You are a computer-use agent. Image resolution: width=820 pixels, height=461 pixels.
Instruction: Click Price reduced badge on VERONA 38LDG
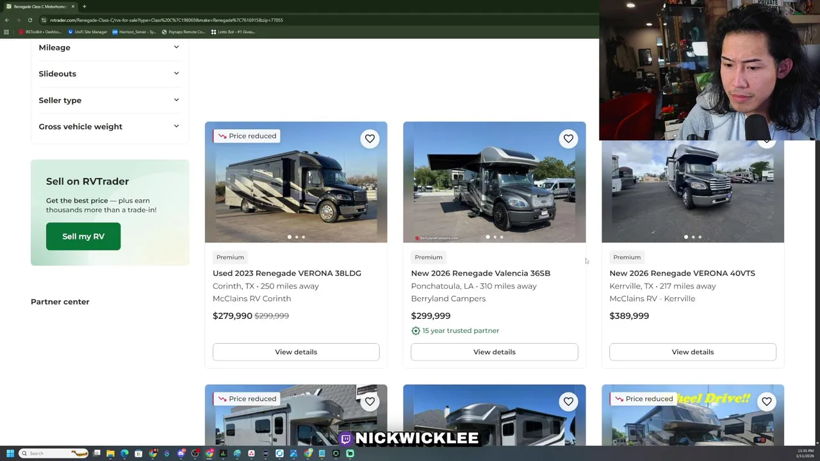tap(247, 136)
